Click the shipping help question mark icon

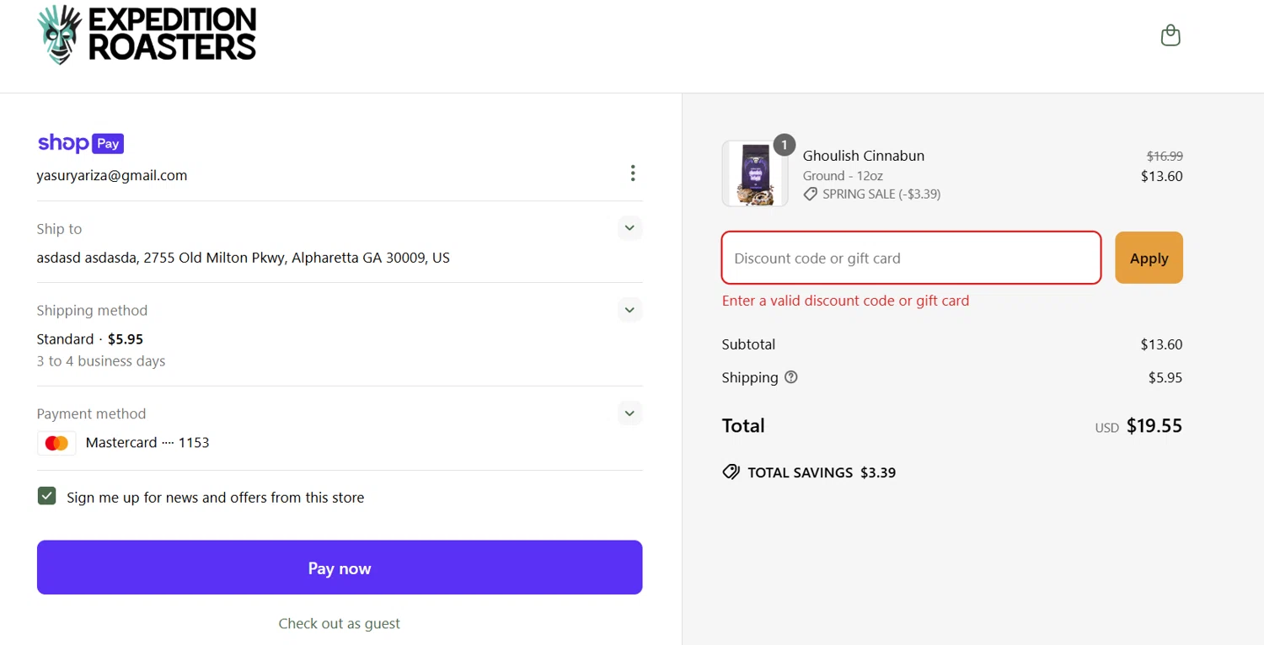(790, 377)
